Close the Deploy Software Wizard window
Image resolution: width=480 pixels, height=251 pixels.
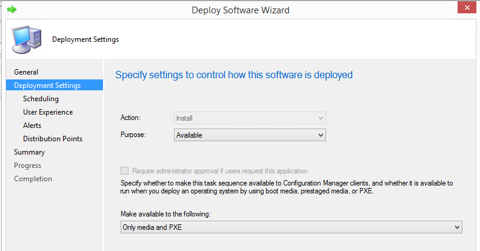coord(467,8)
